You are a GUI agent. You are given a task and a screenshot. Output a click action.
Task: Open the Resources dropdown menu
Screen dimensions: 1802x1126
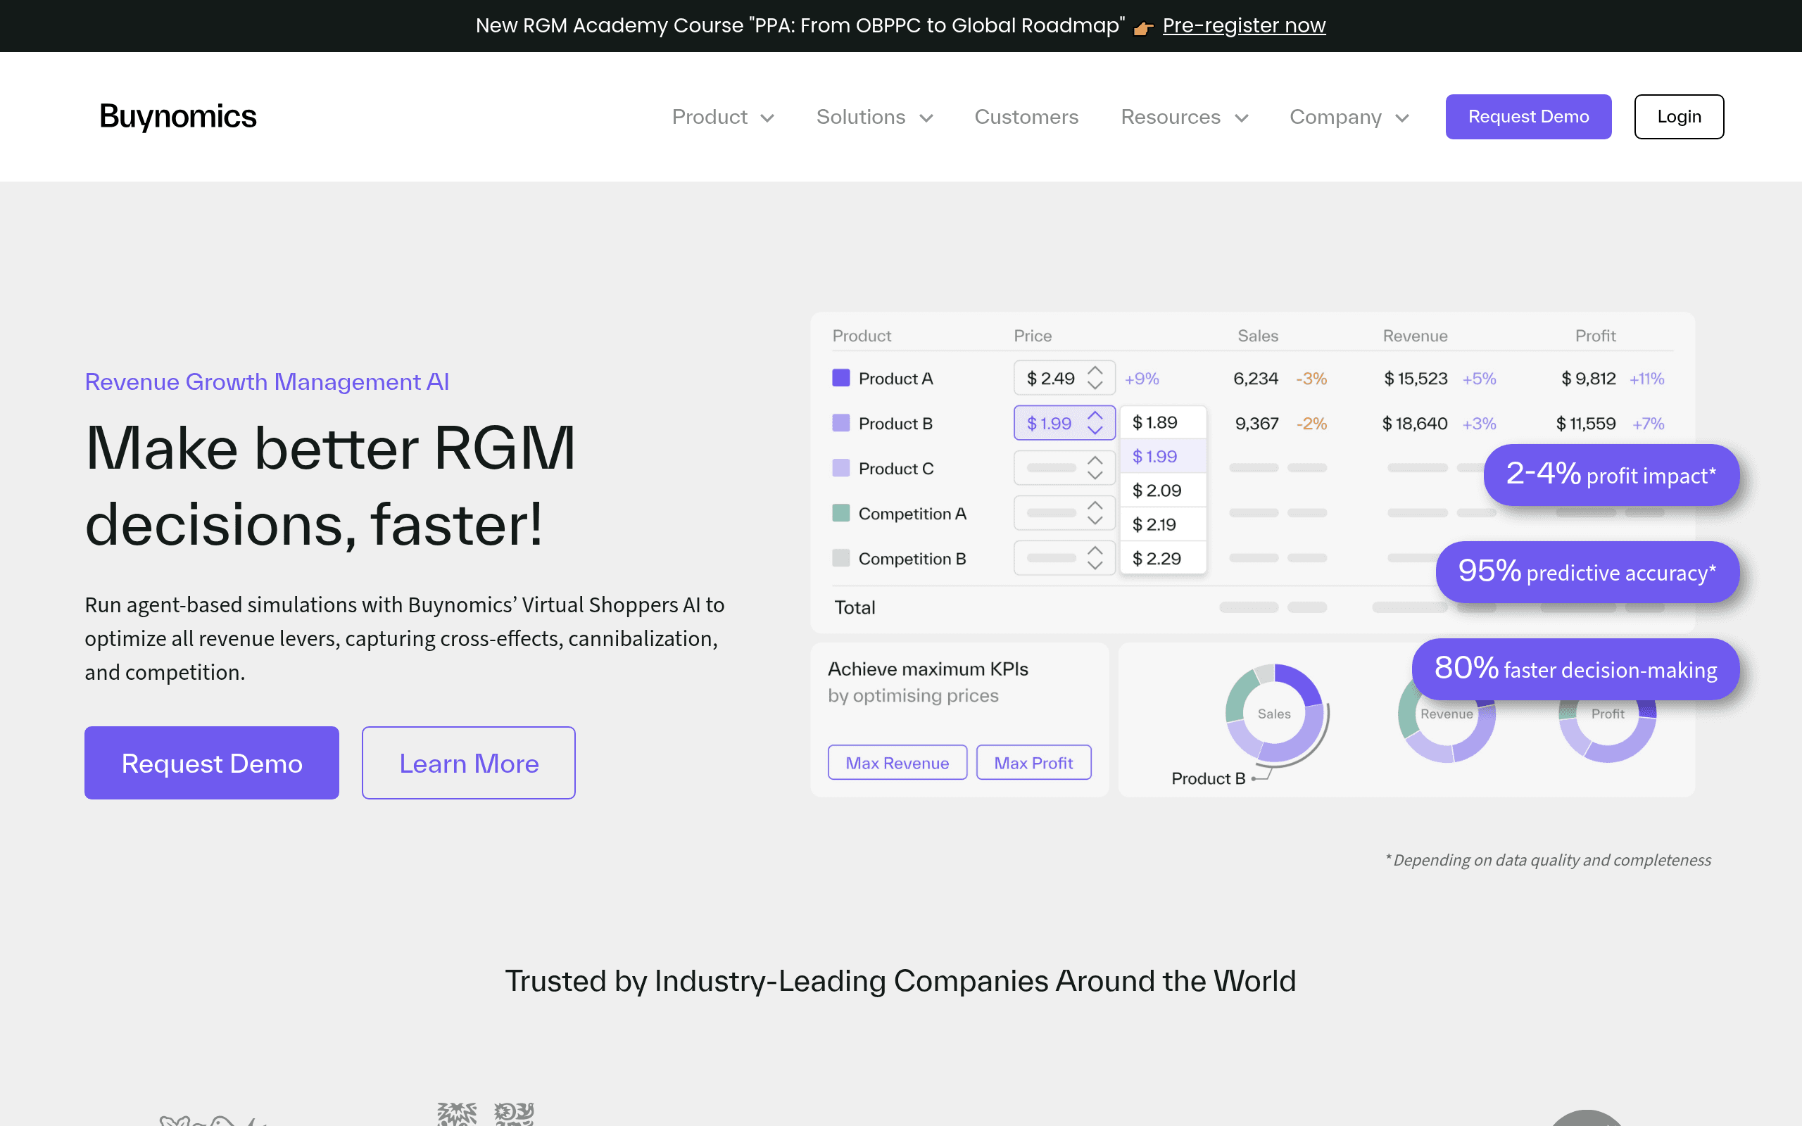pyautogui.click(x=1184, y=117)
